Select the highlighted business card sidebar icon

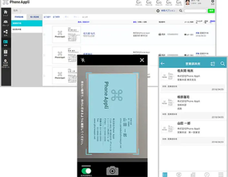[5, 42]
